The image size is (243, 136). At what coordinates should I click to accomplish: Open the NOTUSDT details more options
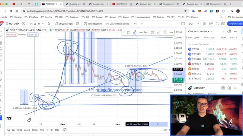pyautogui.click(x=235, y=88)
